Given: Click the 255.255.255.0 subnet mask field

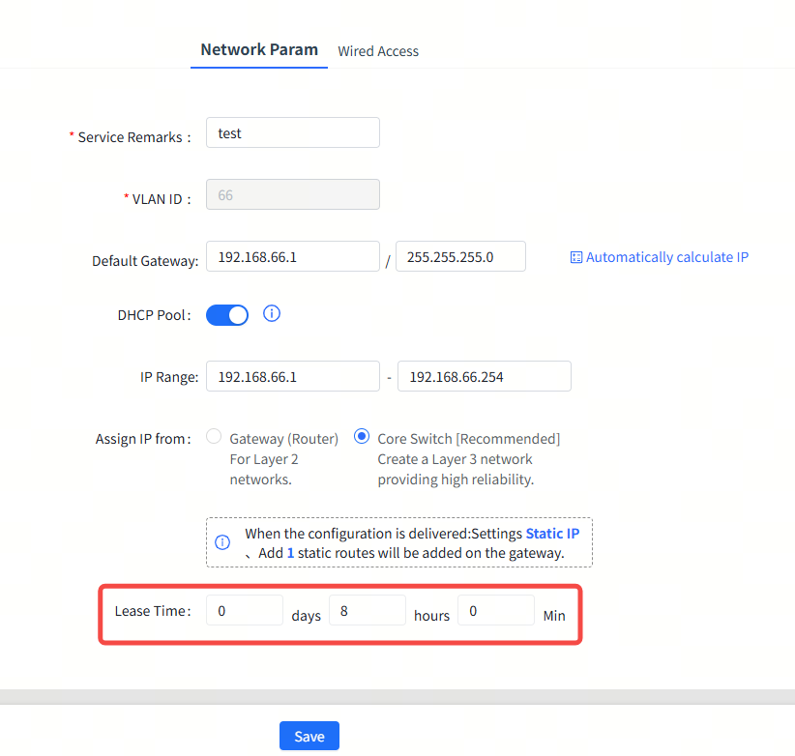Looking at the screenshot, I should click(459, 257).
